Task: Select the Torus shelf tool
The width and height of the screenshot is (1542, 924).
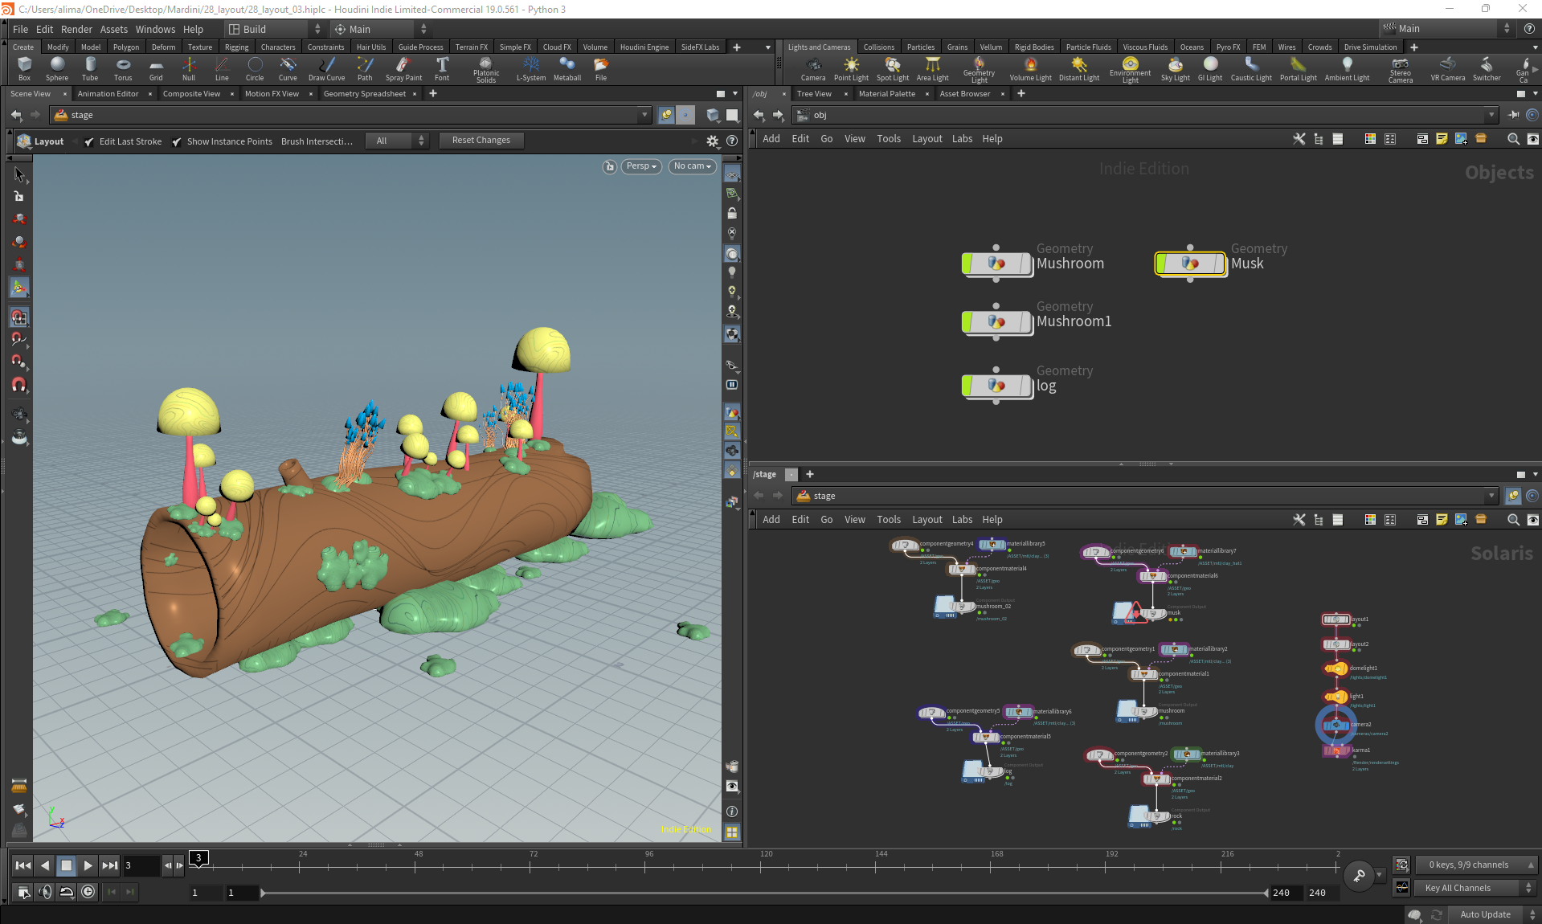Action: [123, 69]
